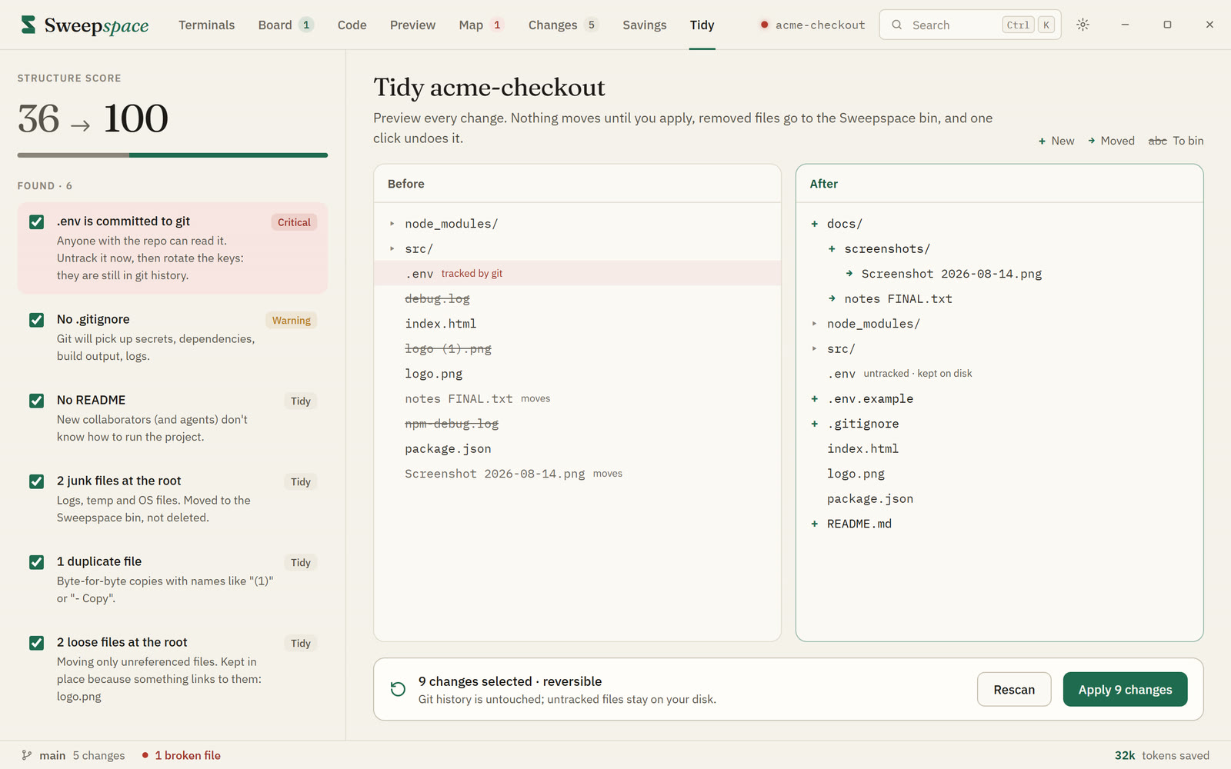Click the red dot beside acme-checkout

764,25
